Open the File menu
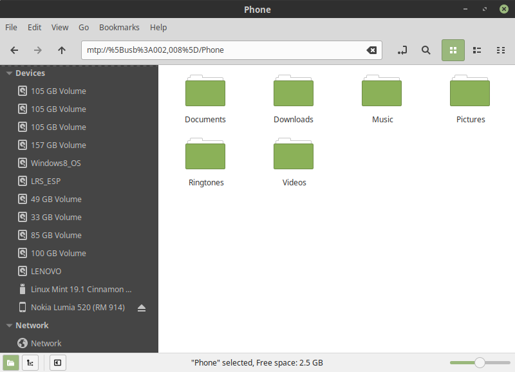The height and width of the screenshot is (372, 515). pos(11,28)
